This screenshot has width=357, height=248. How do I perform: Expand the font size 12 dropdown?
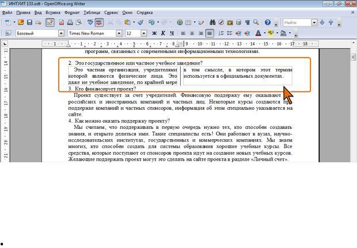point(144,33)
